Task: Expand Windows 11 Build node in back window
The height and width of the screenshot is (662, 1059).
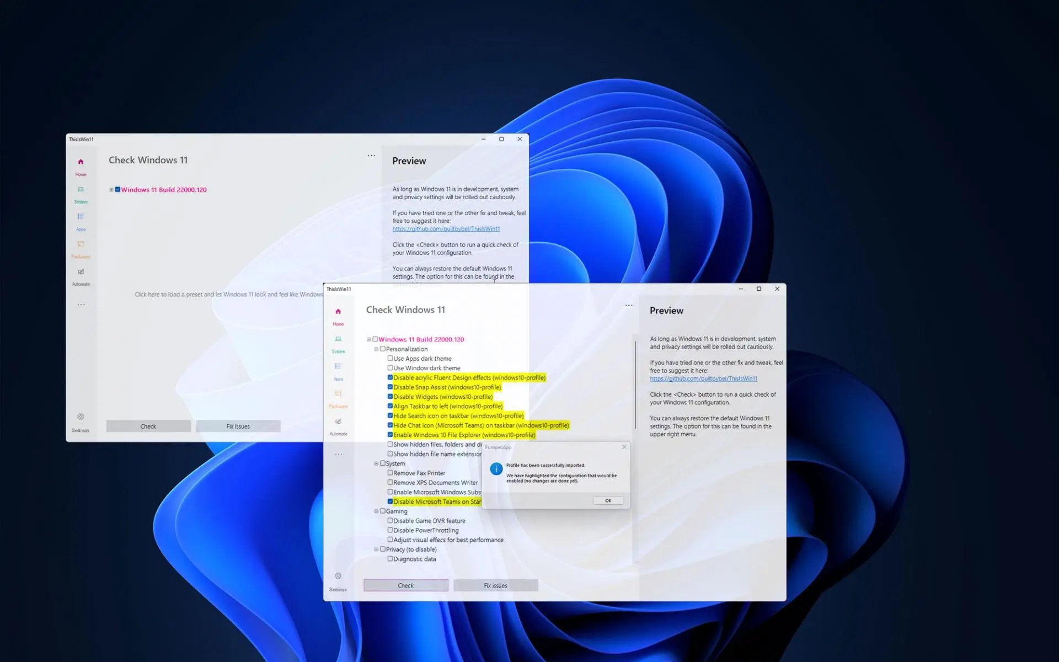Action: click(x=111, y=190)
